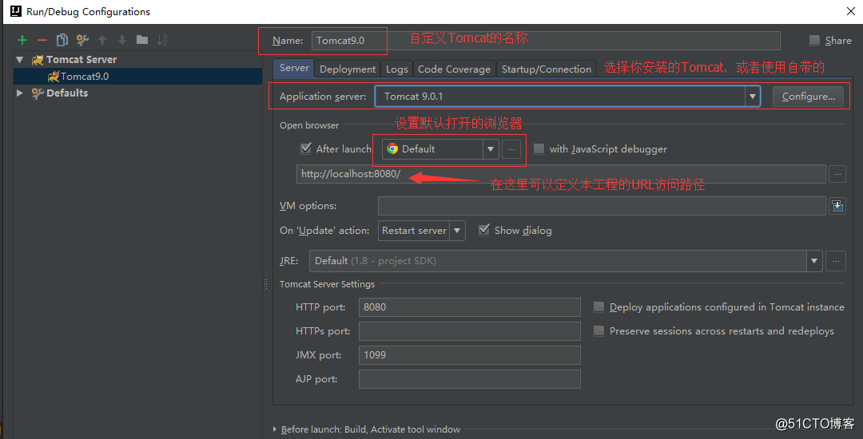Collapse the Tomcat Server tree node
Image resolution: width=863 pixels, height=439 pixels.
20,59
